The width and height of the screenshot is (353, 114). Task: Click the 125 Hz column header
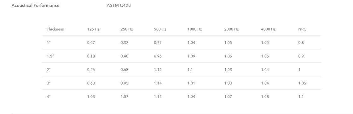coord(93,29)
